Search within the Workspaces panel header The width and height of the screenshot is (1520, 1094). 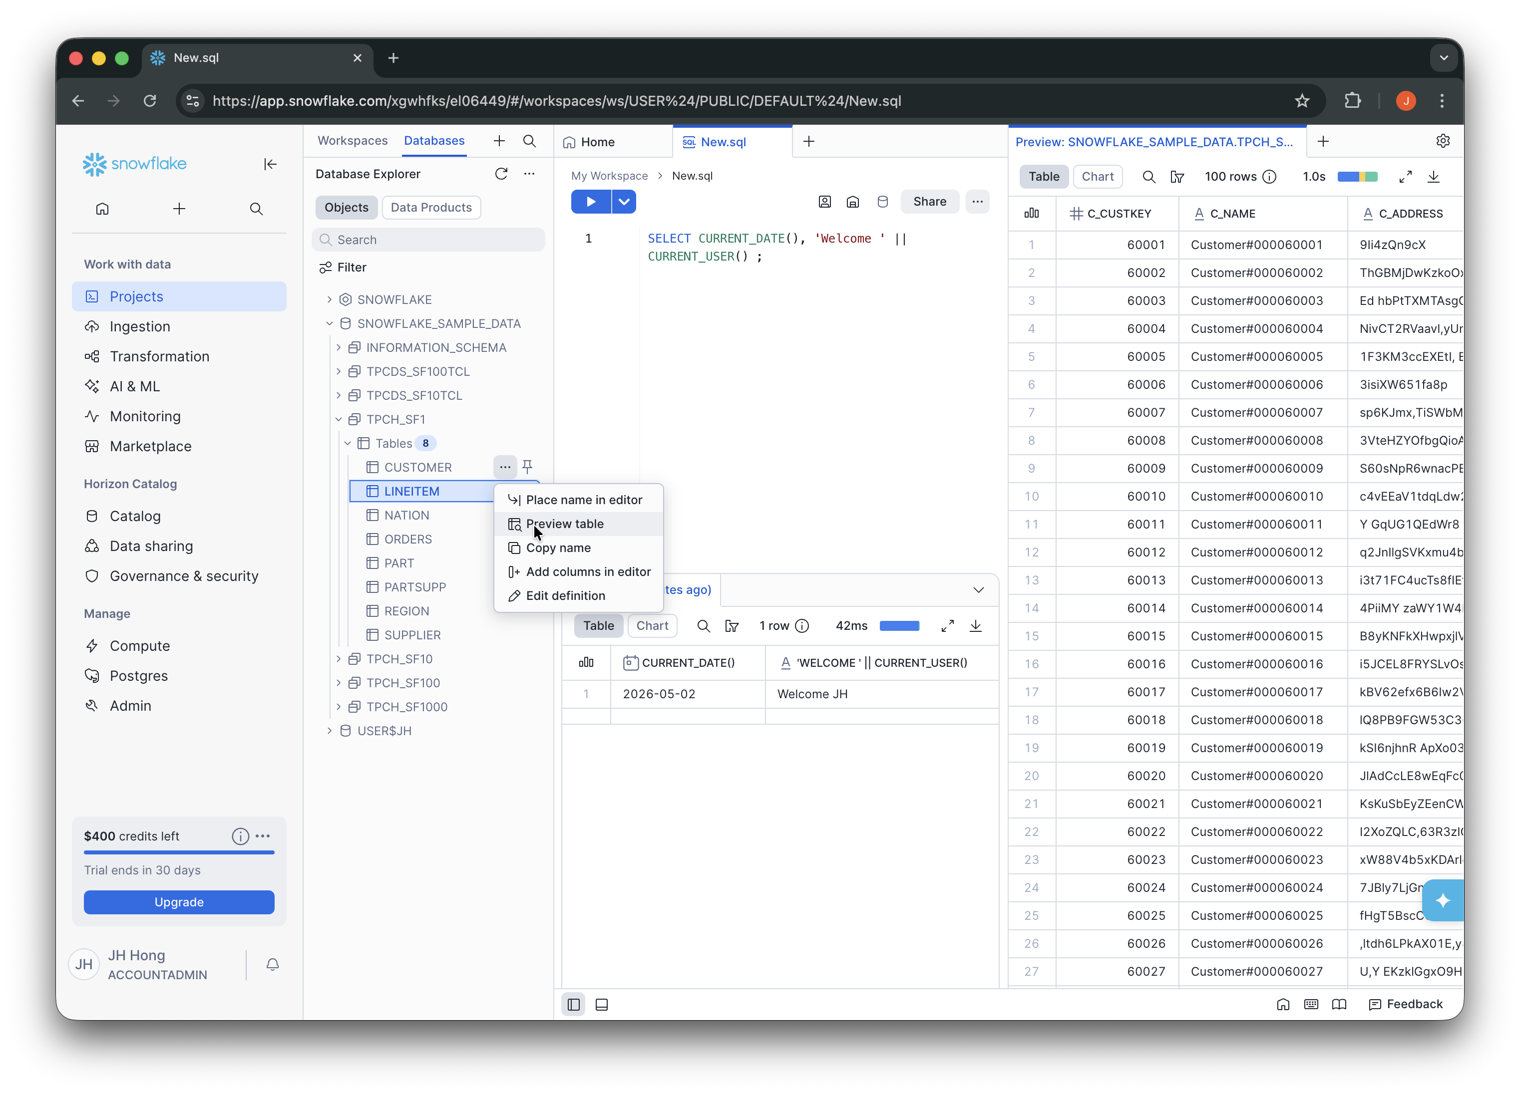pyautogui.click(x=529, y=141)
